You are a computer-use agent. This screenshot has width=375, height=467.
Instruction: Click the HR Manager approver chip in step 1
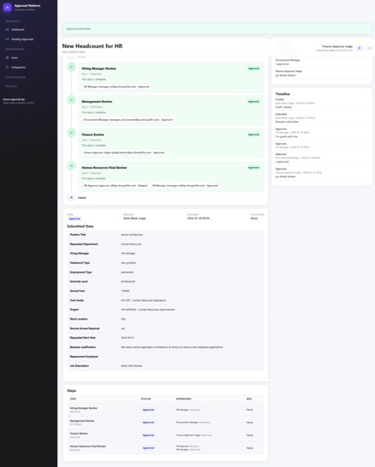[x=117, y=86]
